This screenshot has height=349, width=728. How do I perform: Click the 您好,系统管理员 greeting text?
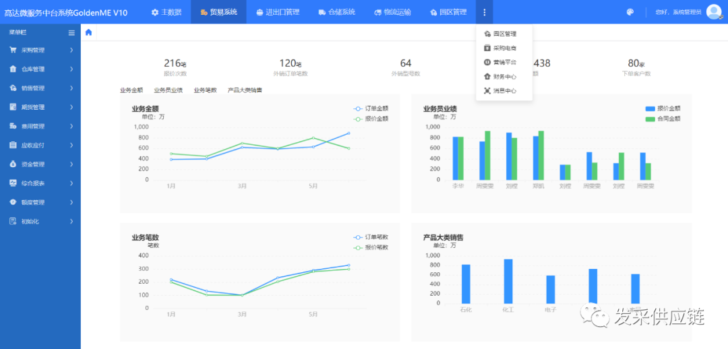tap(678, 13)
